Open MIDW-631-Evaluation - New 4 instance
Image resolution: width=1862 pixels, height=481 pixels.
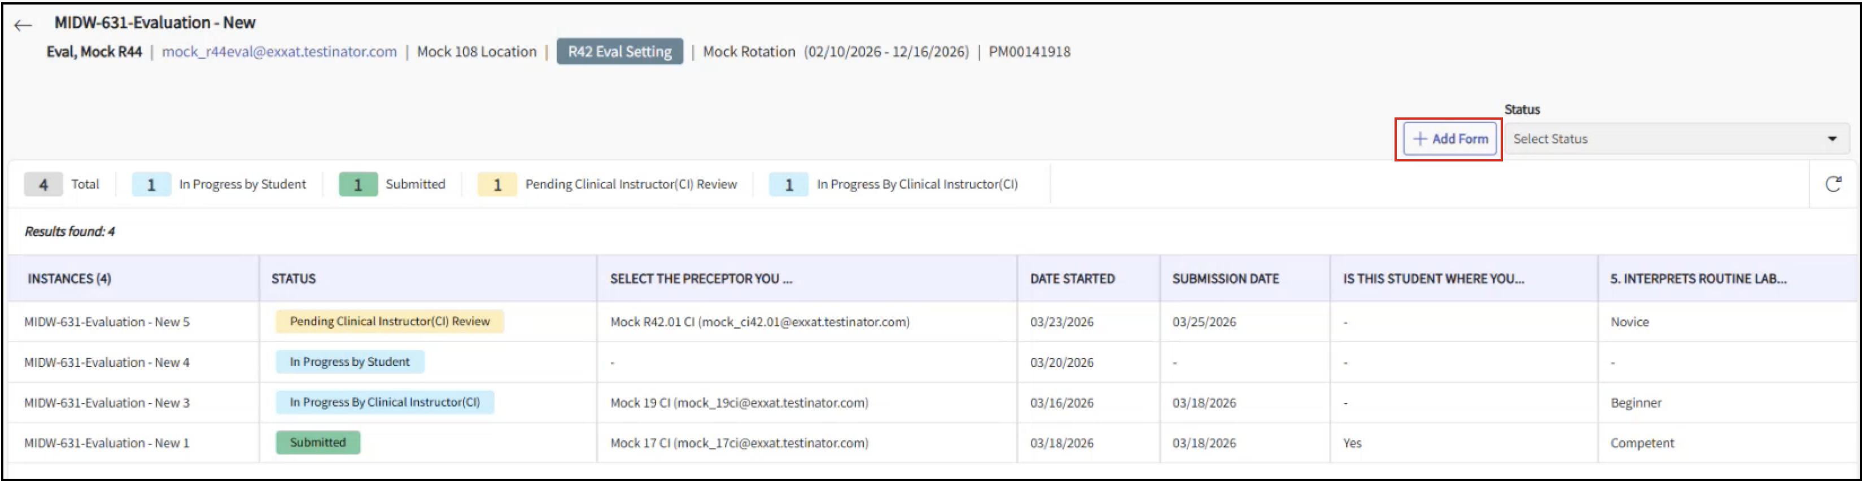coord(107,362)
